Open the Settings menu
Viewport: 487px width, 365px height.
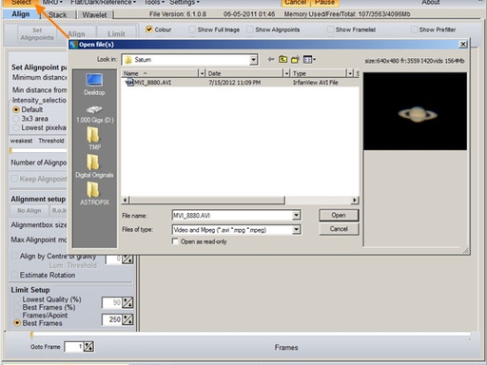pyautogui.click(x=185, y=2)
